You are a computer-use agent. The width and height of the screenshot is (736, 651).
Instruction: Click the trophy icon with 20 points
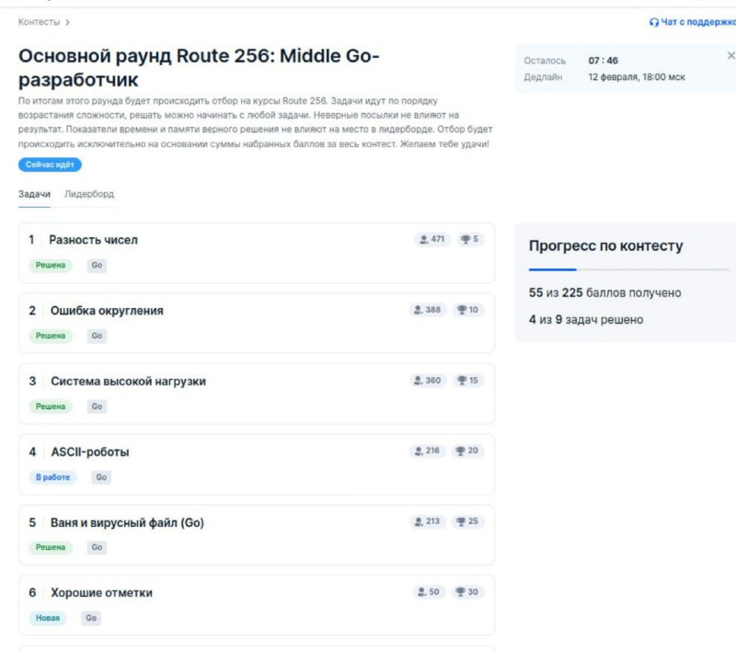click(461, 451)
